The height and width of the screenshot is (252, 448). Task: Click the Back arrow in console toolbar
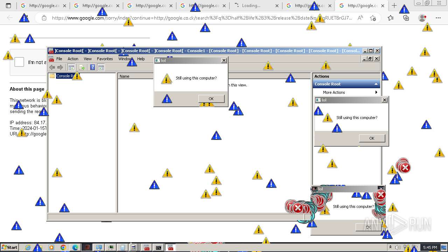pos(52,67)
